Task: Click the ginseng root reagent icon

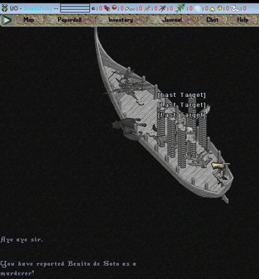Action: [147, 9]
